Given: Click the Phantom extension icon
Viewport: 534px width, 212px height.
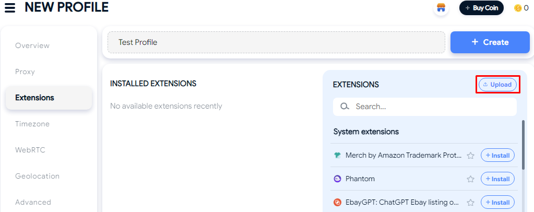Looking at the screenshot, I should click(338, 179).
